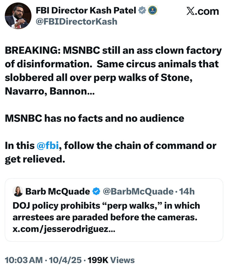Click the 14h timestamp on the quoted post
Image resolution: width=228 pixels, height=268 pixels.
click(187, 192)
